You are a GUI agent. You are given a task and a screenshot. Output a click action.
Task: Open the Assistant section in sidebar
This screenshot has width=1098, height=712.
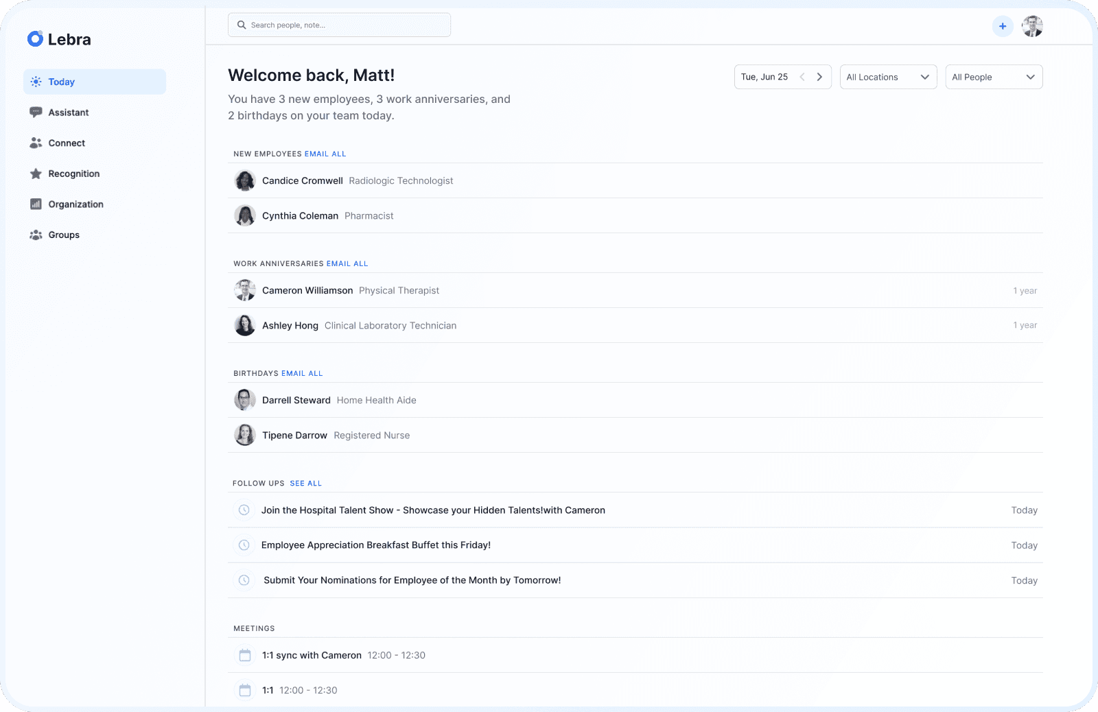click(x=68, y=112)
